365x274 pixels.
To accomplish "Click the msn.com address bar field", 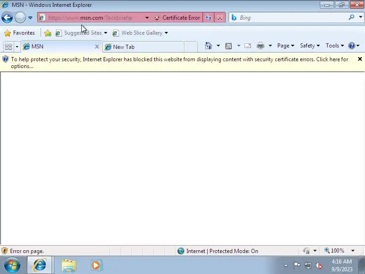I will click(x=92, y=18).
